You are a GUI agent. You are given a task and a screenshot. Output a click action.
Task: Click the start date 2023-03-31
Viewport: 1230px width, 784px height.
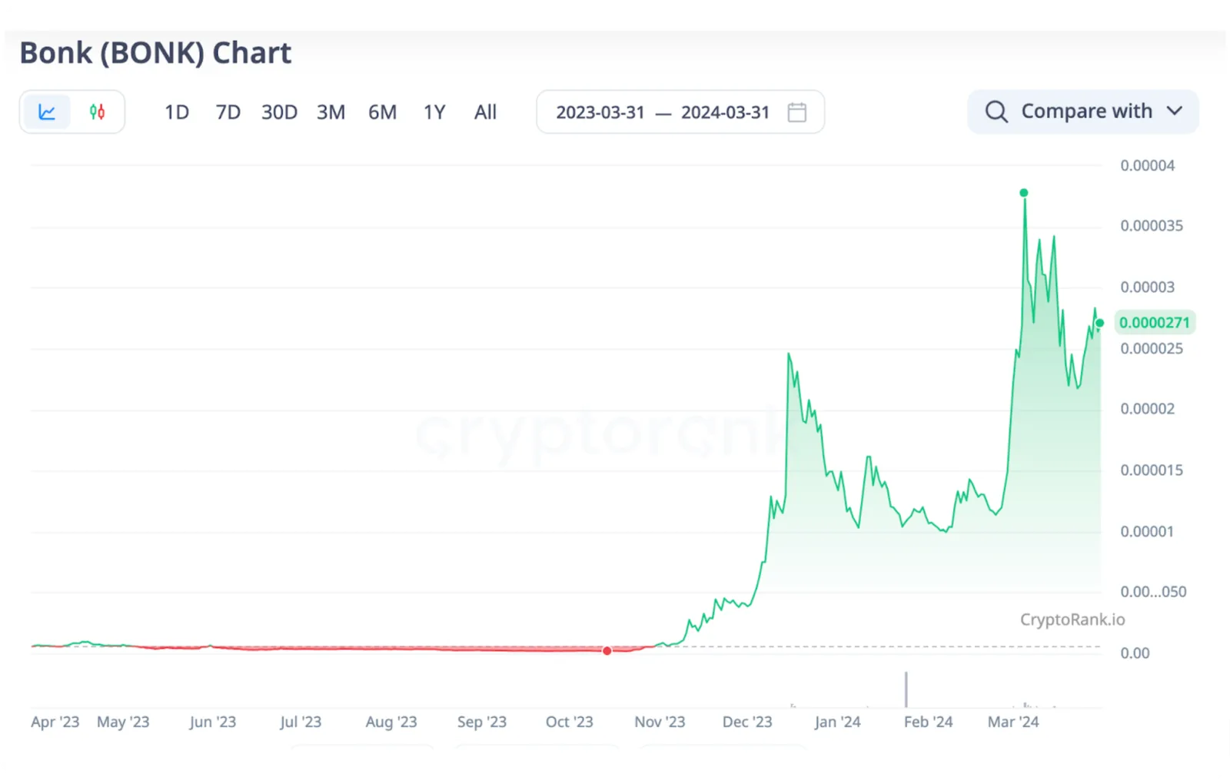point(600,112)
